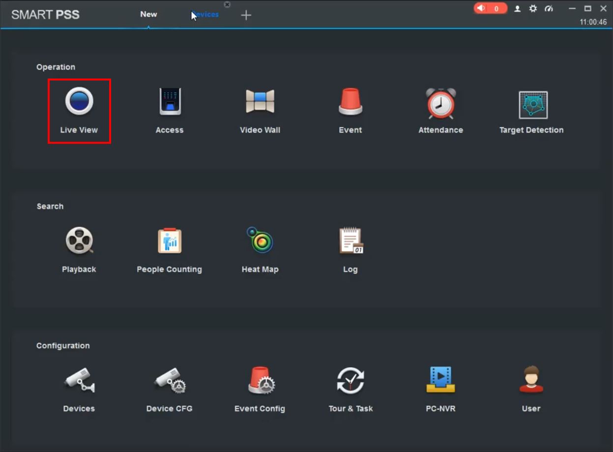
Task: Open the Device CFG module
Action: [x=170, y=380]
